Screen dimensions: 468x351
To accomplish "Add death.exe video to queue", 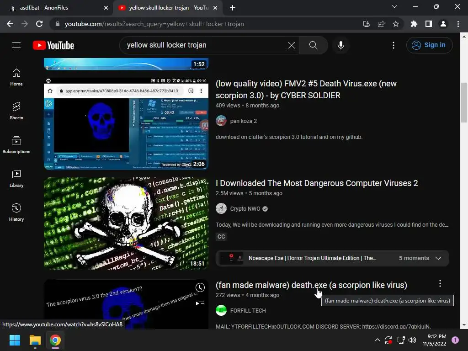I will coord(200,303).
